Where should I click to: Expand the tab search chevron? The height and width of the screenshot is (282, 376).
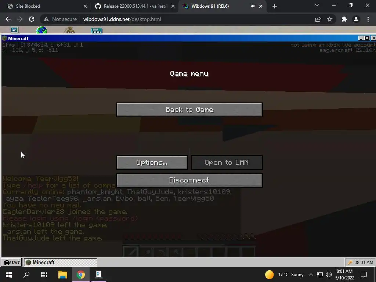[317, 5]
